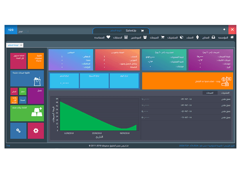The height and width of the screenshot is (173, 243).
Task: Click the ارباح الاسبوع weekly profit tile
Action: [x=94, y=81]
